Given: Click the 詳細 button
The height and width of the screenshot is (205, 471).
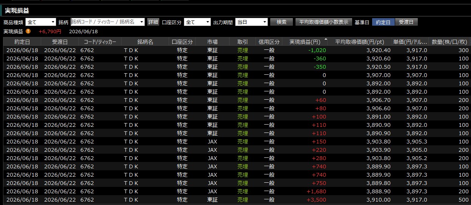Looking at the screenshot, I should [153, 22].
